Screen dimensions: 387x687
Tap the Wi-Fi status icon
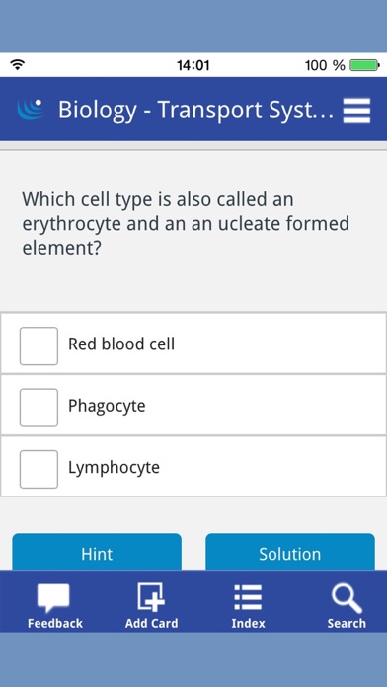[x=18, y=65]
